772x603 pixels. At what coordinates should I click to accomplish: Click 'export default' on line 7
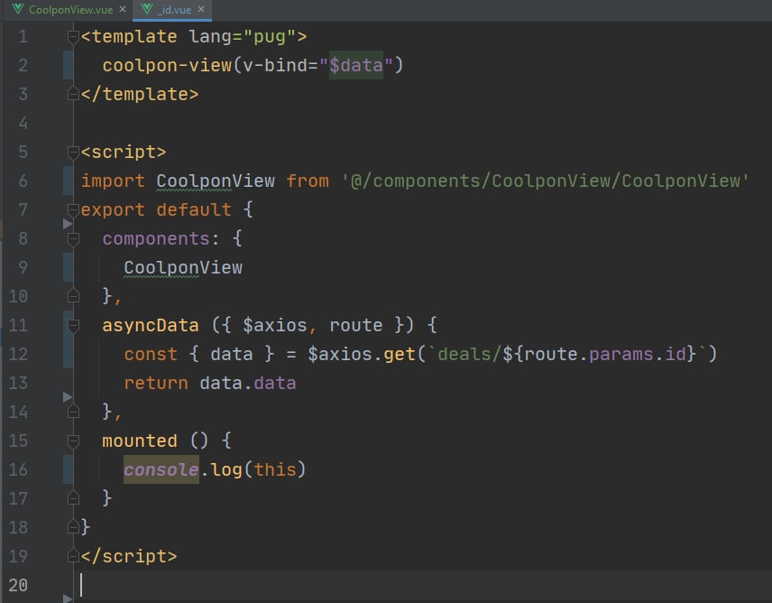point(156,209)
